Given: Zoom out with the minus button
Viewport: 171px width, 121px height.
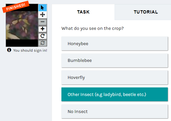Looking at the screenshot, I should pyautogui.click(x=42, y=22).
